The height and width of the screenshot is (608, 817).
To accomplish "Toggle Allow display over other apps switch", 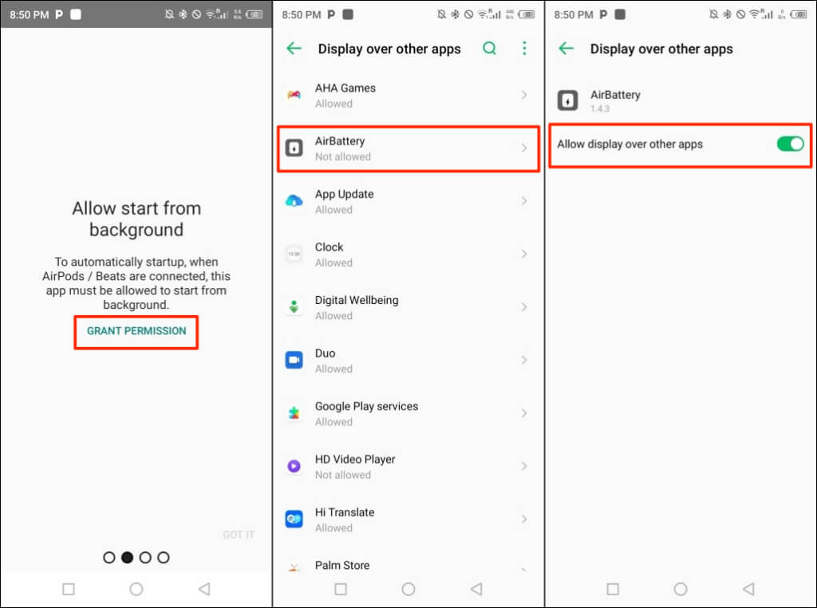I will (790, 144).
